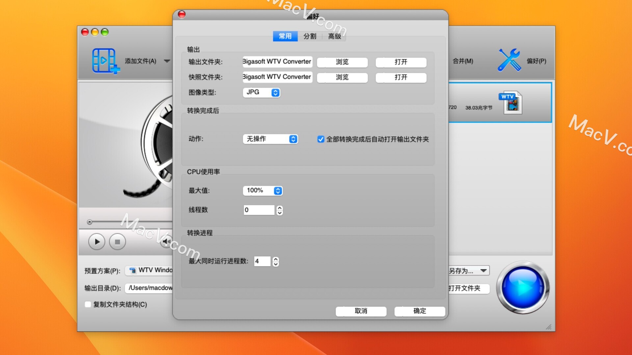Browse for the snapshot folder
Screen dimensions: 632x355
(x=342, y=77)
